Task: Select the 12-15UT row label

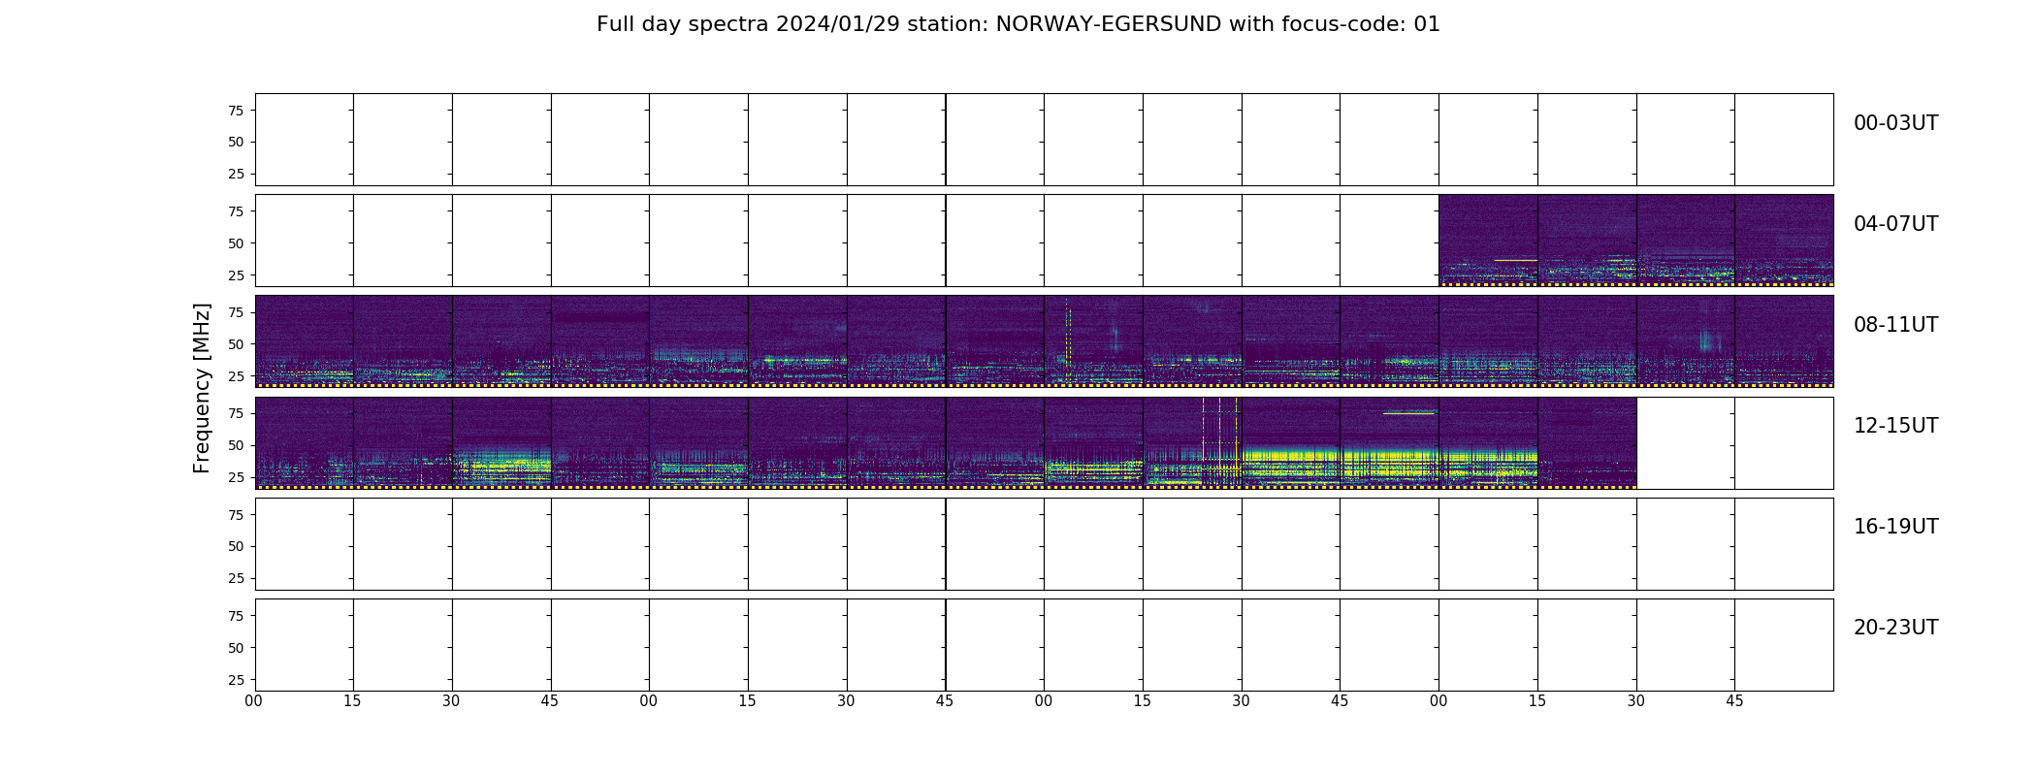Action: (1895, 426)
